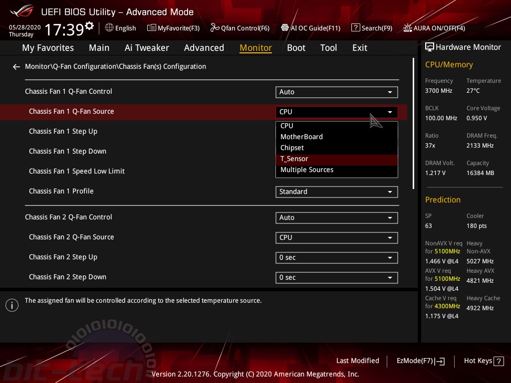Open the Hot Keys help
Screen dimensions: 511x383
pyautogui.click(x=484, y=361)
